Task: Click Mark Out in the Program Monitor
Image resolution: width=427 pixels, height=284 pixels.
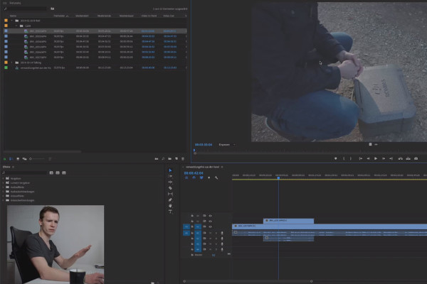Action: tap(351, 158)
